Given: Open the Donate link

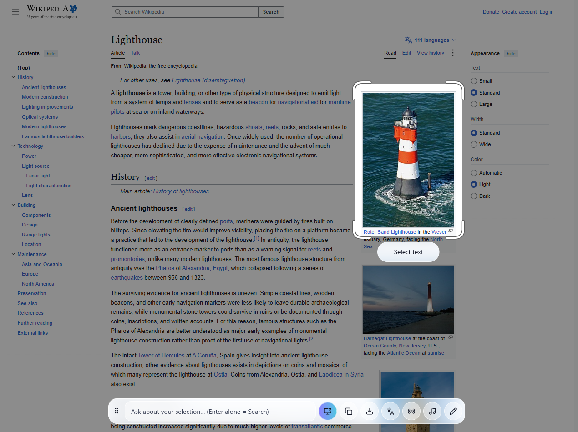Looking at the screenshot, I should point(491,12).
